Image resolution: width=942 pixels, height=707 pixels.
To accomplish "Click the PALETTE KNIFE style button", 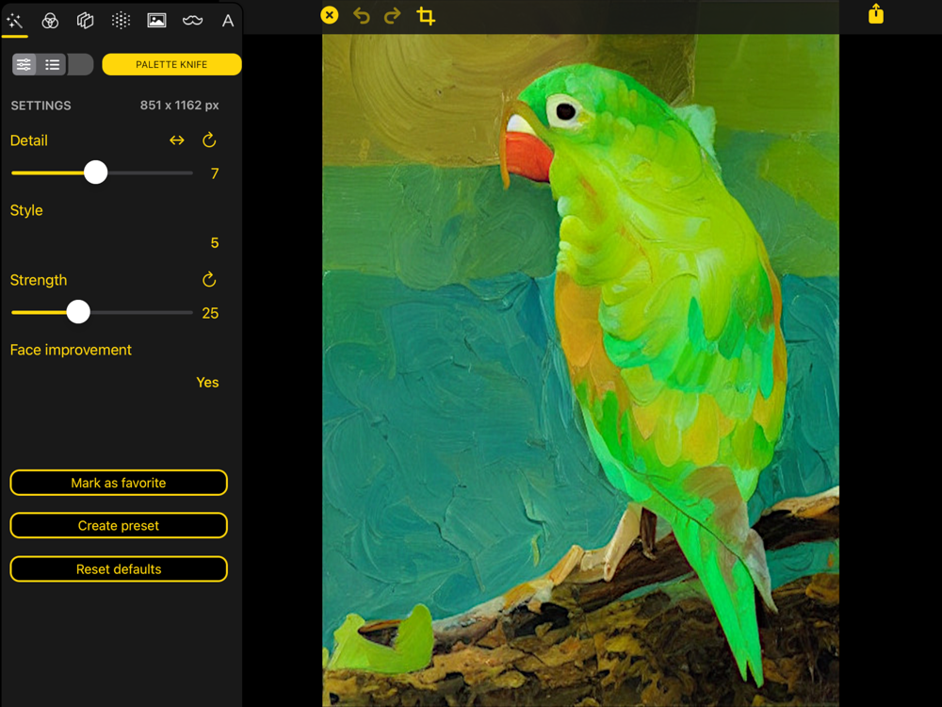I will pos(171,64).
